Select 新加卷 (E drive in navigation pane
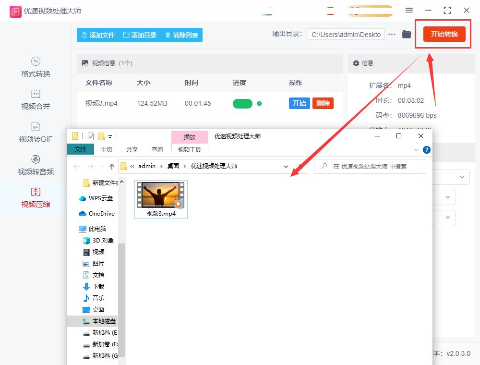The image size is (480, 365). pyautogui.click(x=100, y=332)
